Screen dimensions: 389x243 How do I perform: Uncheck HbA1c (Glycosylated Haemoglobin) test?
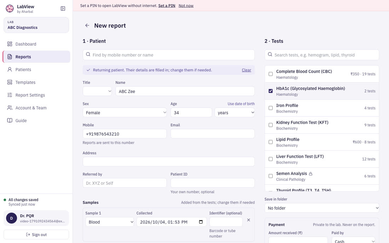click(271, 91)
